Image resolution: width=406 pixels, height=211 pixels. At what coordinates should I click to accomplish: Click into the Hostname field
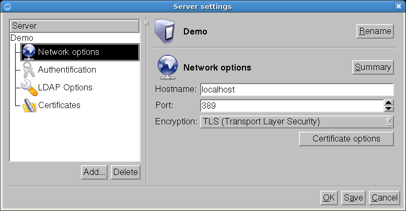point(296,90)
